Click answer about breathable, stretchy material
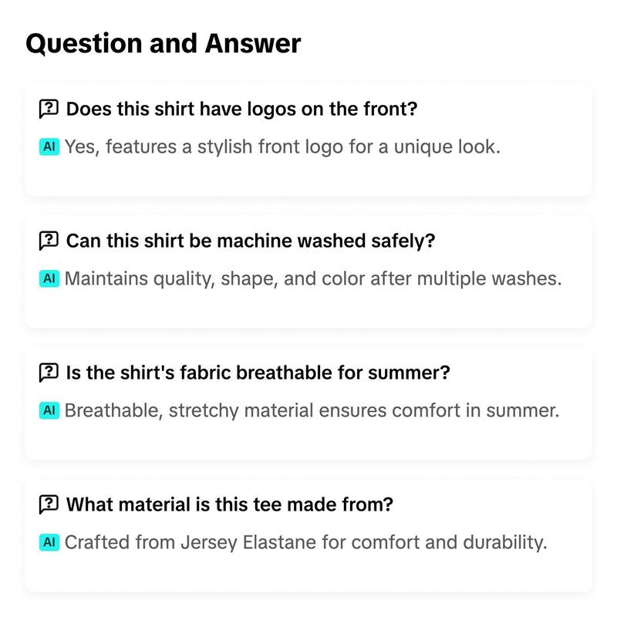The image size is (617, 617). [x=312, y=410]
